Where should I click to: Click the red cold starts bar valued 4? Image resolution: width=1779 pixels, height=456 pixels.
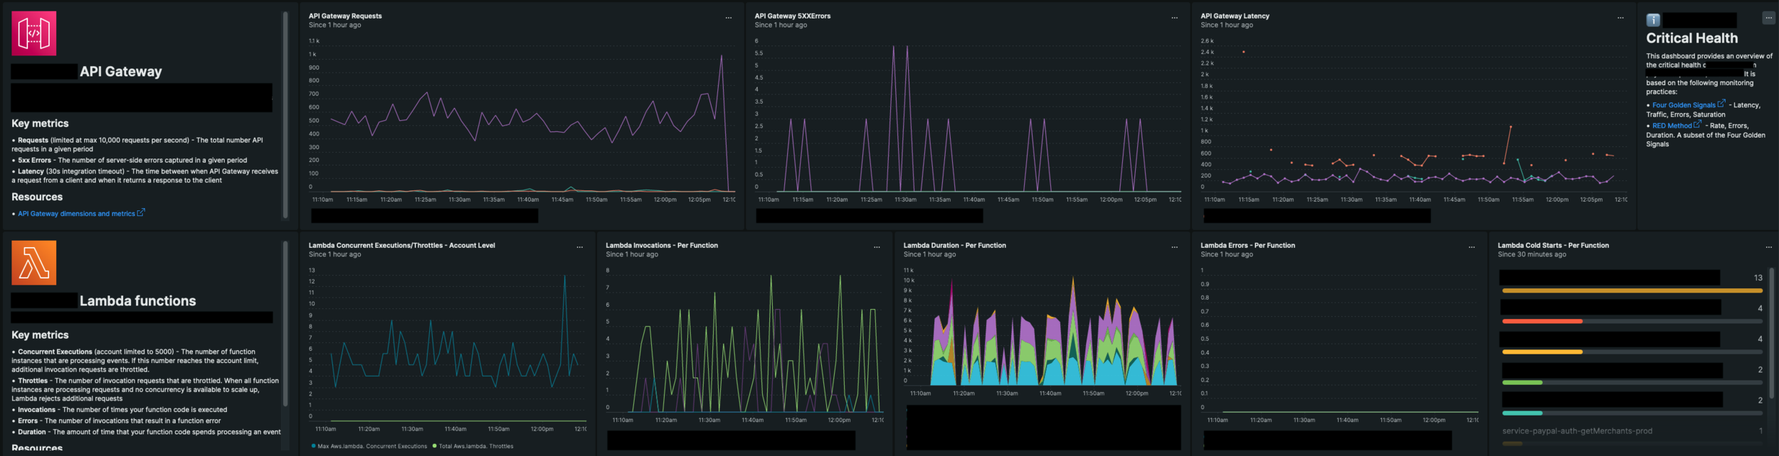tap(1542, 321)
